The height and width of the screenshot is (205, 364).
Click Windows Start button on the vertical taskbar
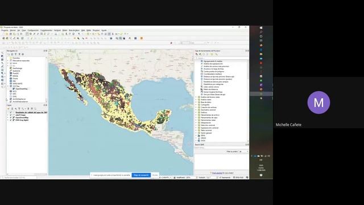[261, 28]
